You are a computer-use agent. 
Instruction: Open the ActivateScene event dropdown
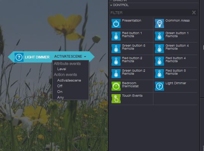click(x=70, y=57)
